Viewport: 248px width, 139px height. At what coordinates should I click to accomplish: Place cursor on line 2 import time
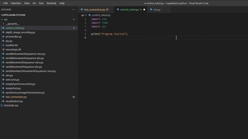100,23
